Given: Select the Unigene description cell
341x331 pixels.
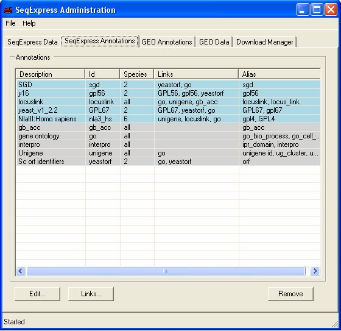Looking at the screenshot, I should point(51,153).
